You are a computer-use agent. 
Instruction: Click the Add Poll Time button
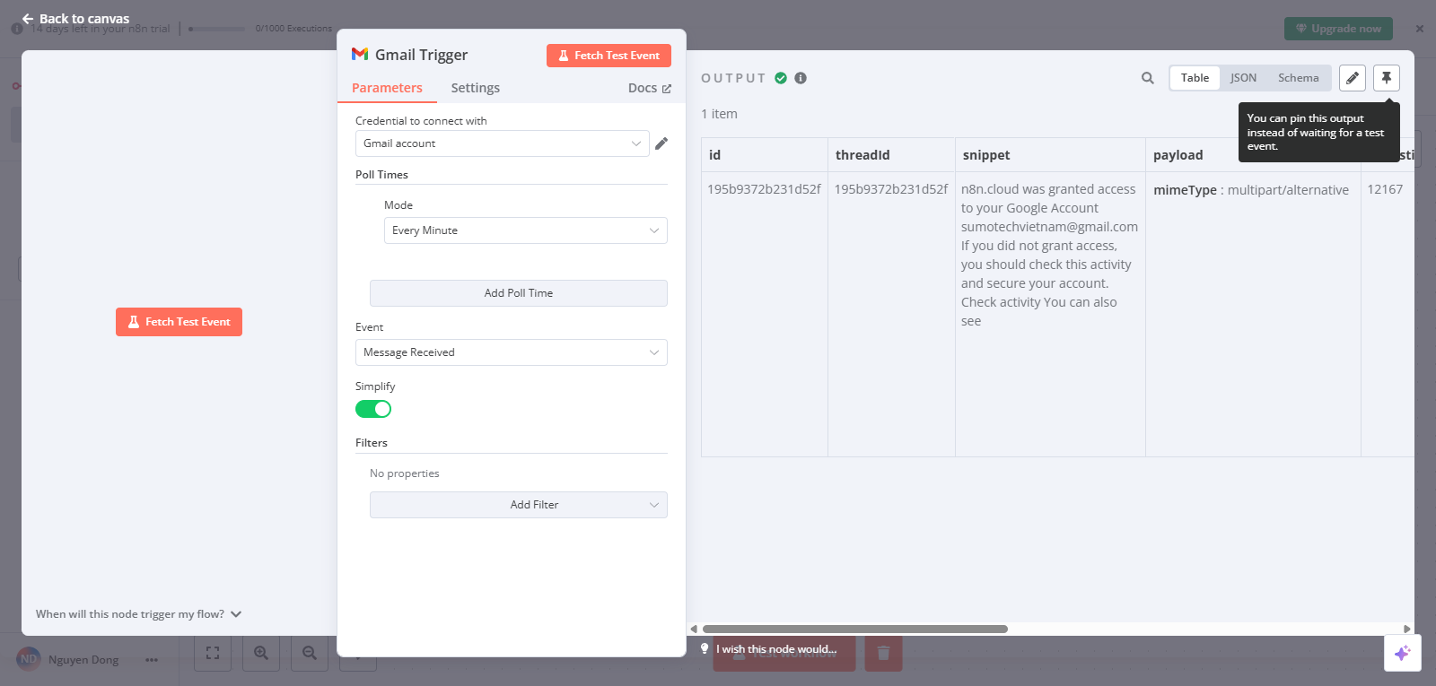tap(518, 293)
